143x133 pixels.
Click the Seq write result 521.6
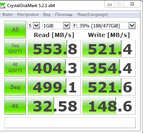(x=109, y=87)
